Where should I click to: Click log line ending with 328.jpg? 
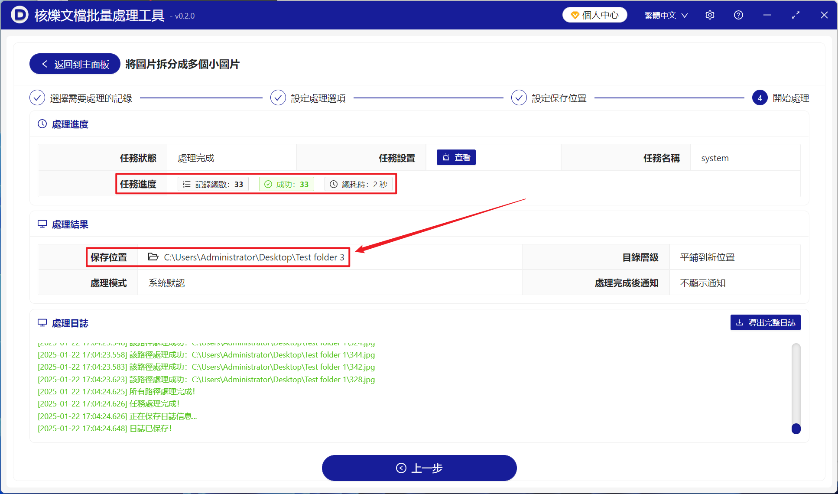206,380
